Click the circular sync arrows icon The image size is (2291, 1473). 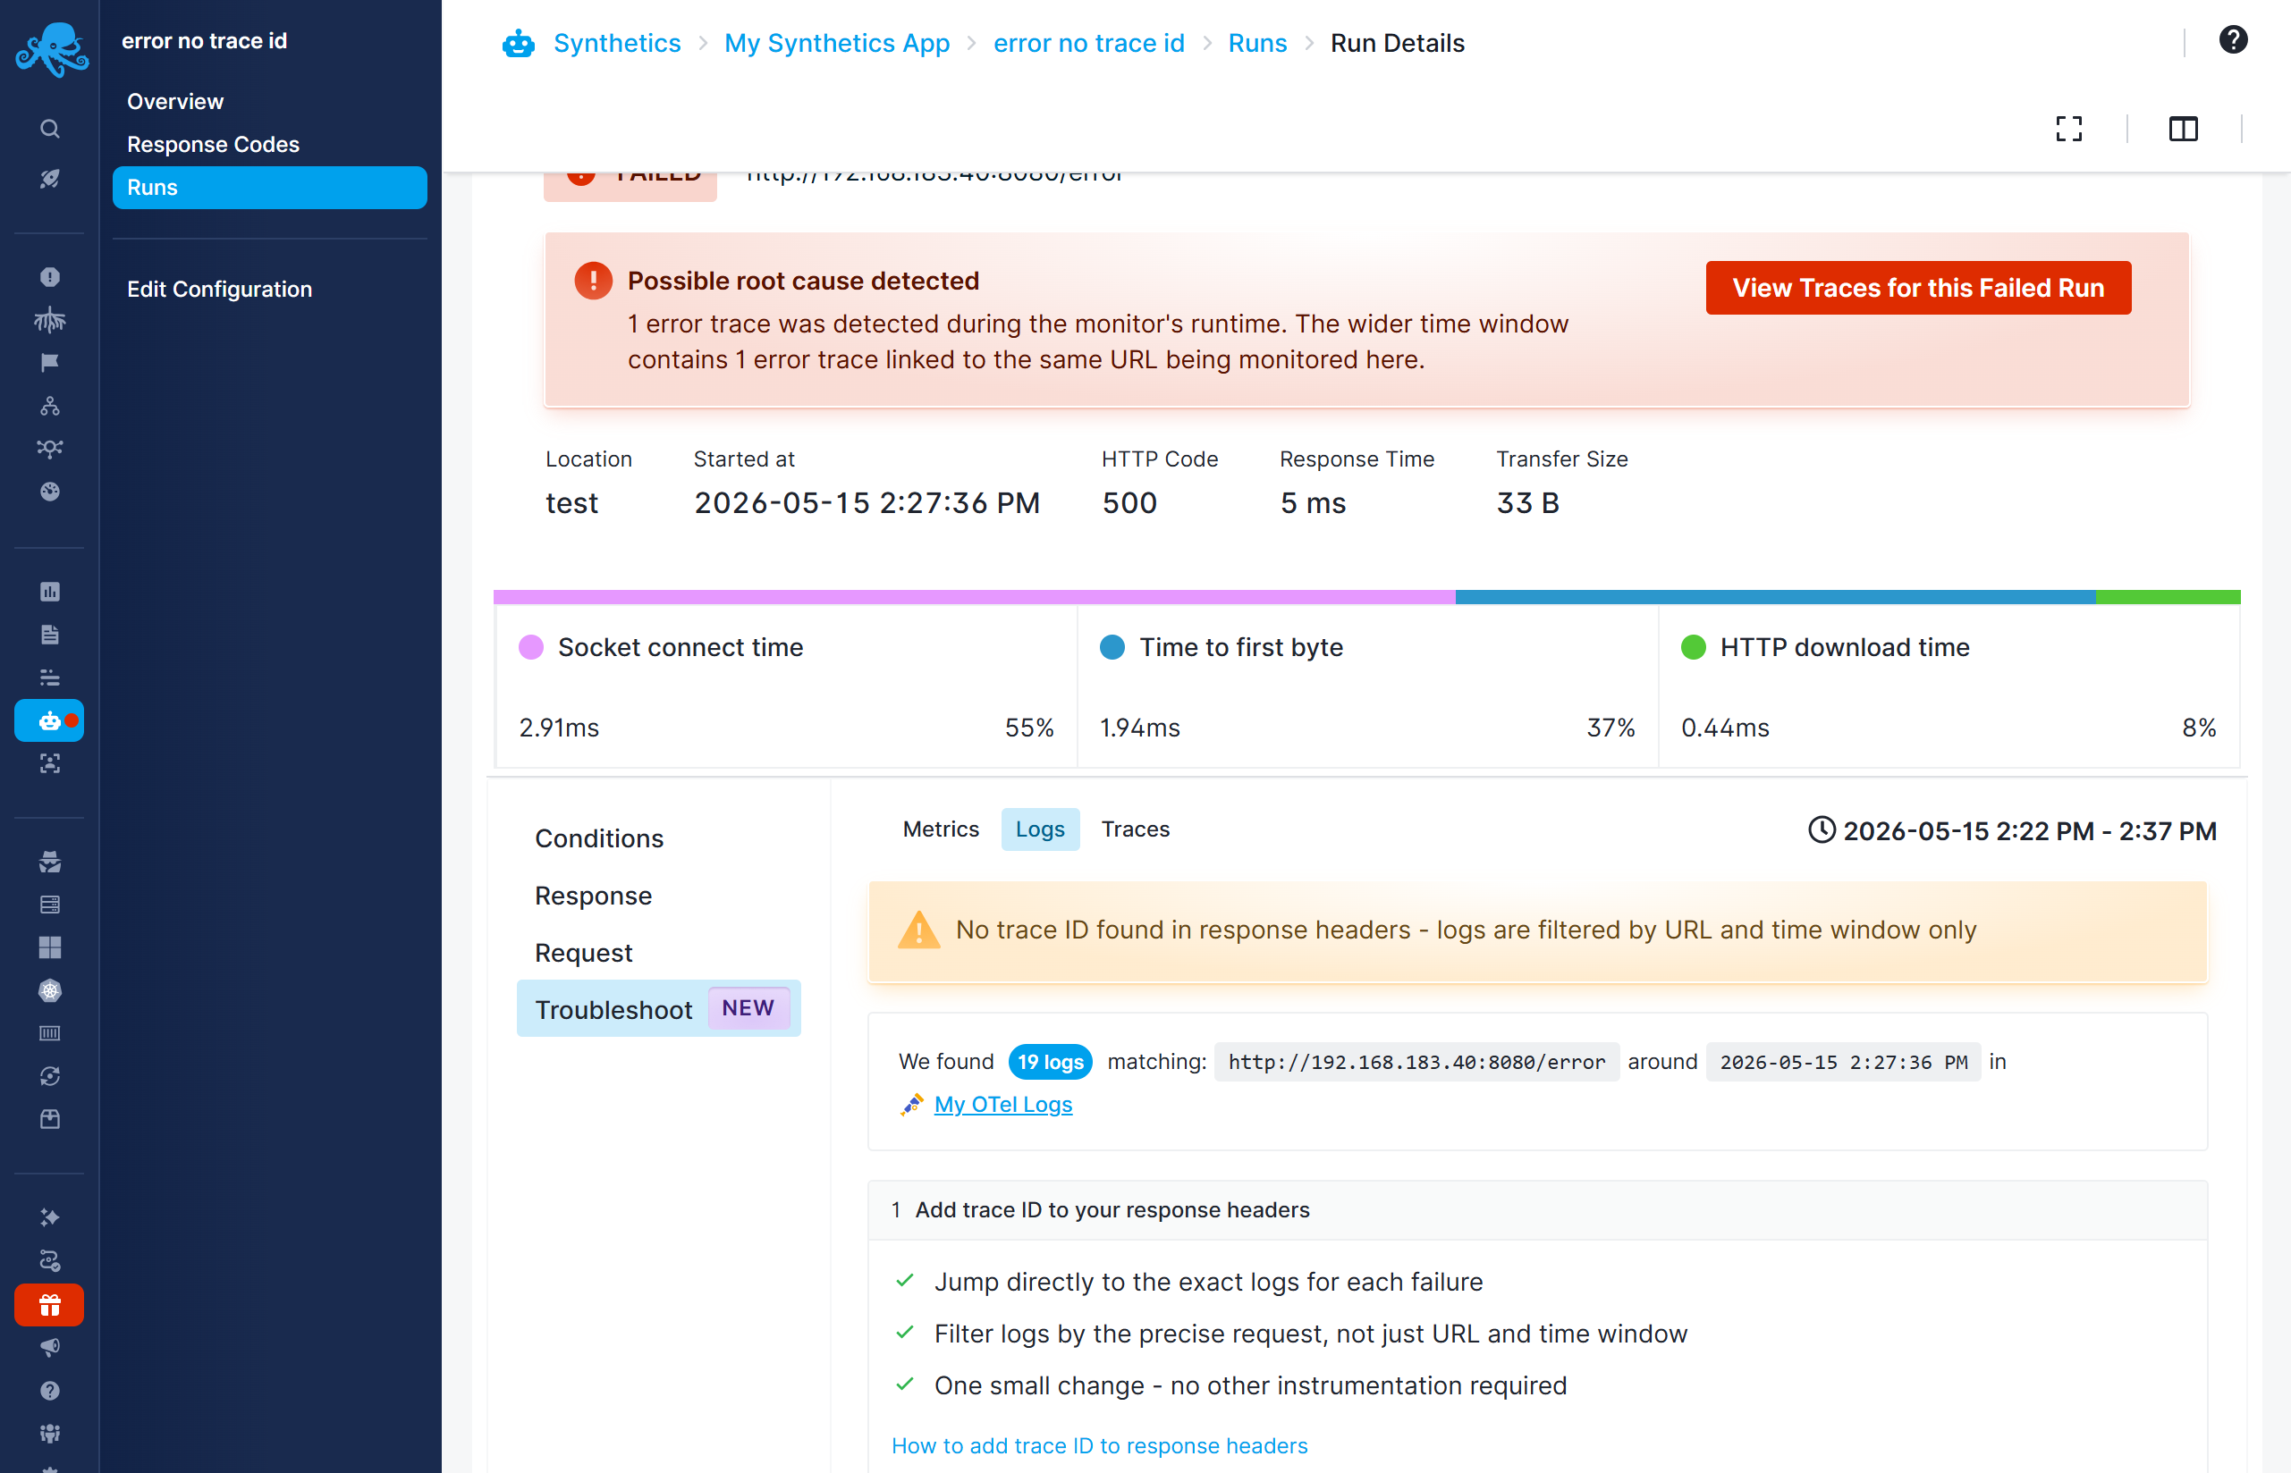click(x=50, y=1076)
